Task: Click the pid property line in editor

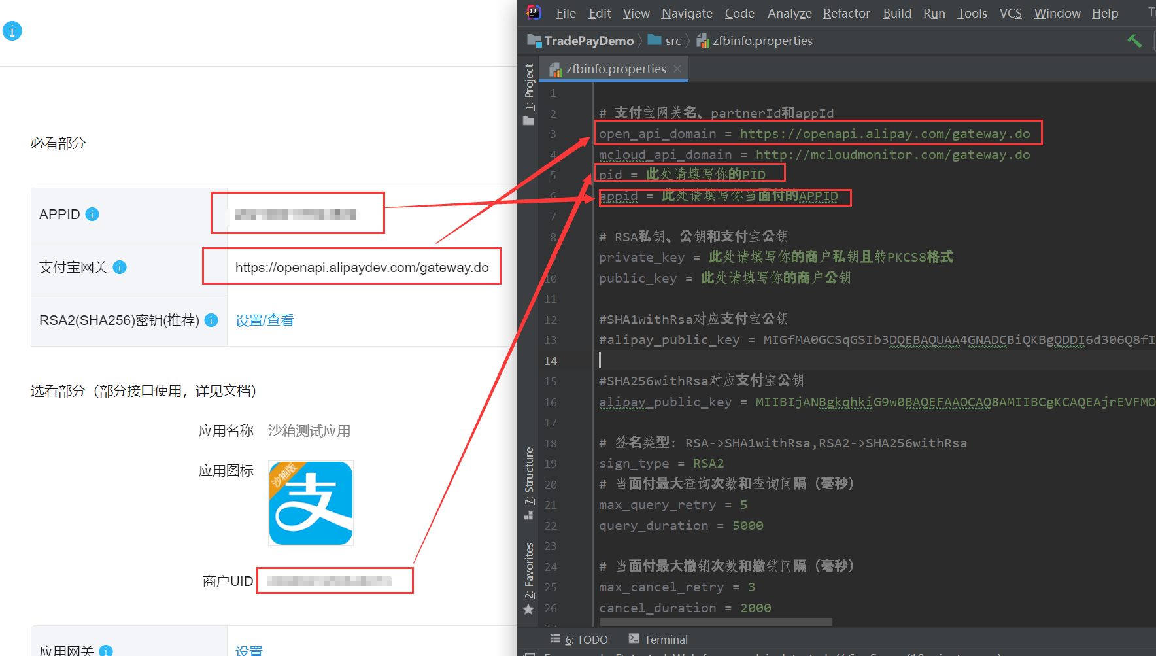Action: pos(682,175)
